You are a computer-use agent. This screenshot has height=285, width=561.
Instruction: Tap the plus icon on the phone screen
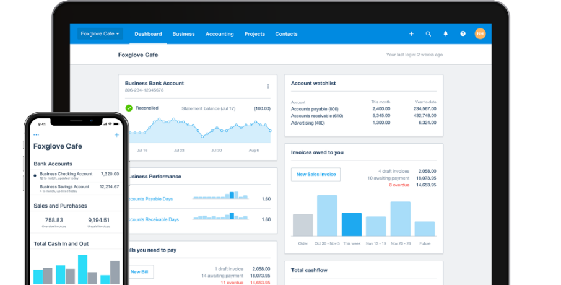(116, 135)
